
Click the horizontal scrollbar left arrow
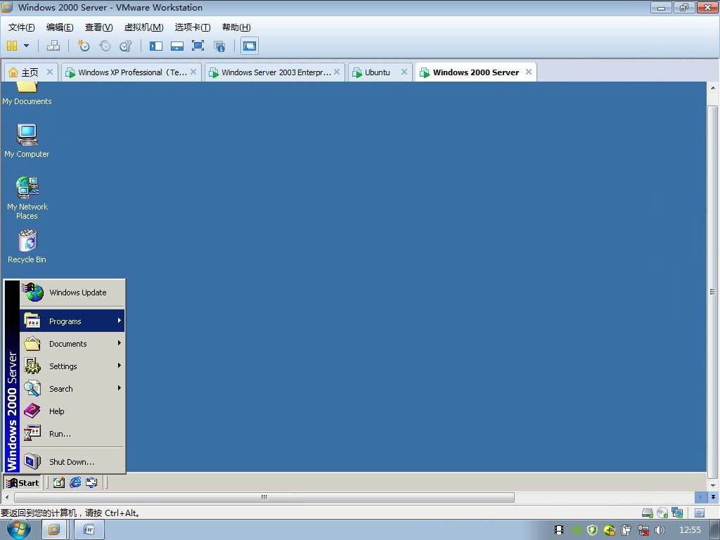tap(6, 497)
